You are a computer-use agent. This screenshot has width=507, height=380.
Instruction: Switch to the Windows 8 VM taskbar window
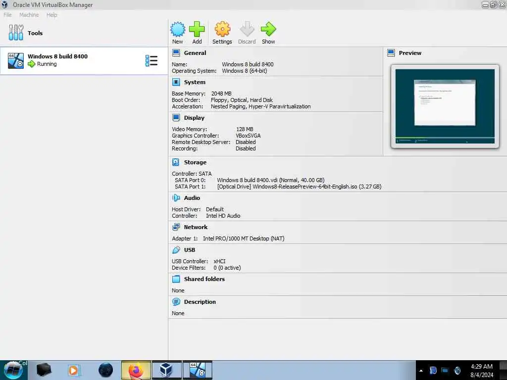coord(197,370)
